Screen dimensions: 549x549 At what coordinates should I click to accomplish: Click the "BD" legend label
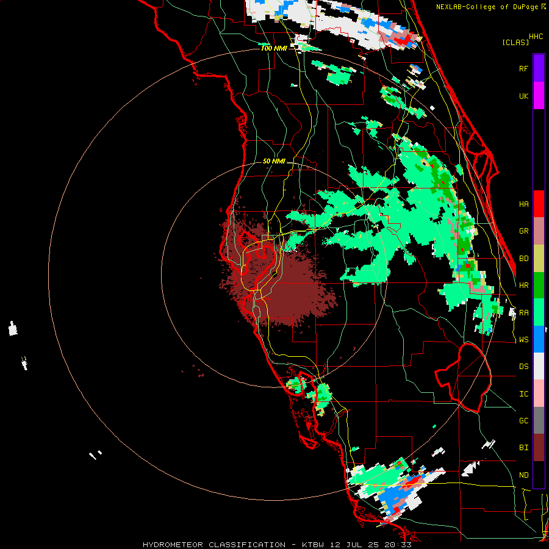pyautogui.click(x=523, y=259)
